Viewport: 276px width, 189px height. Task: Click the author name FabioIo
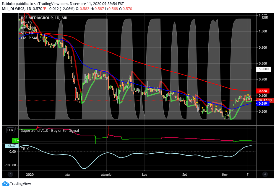[x=8, y=4]
